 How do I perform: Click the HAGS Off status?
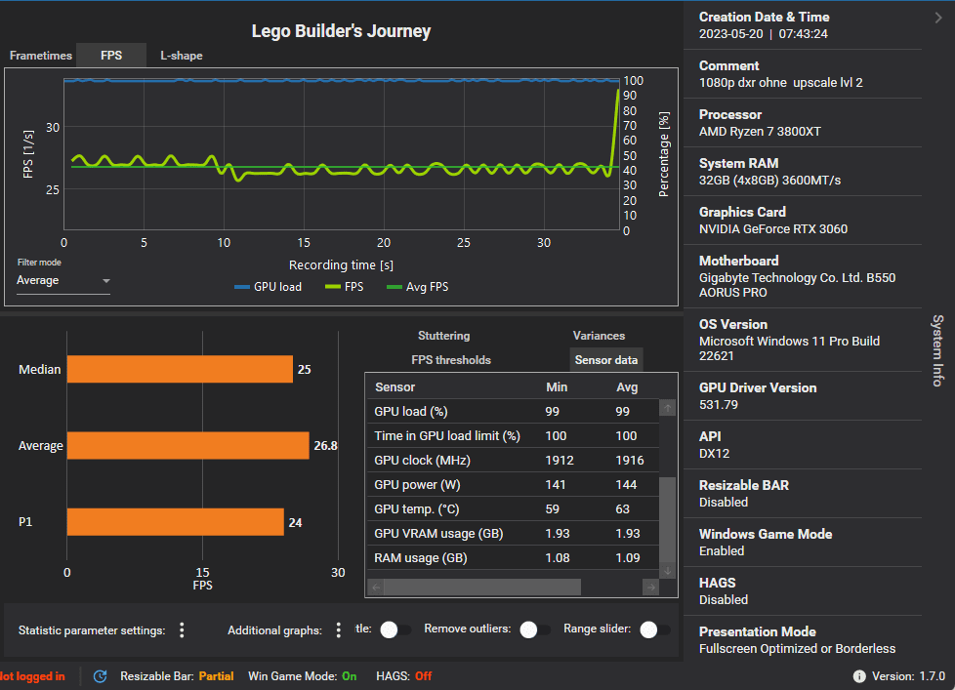tap(404, 676)
